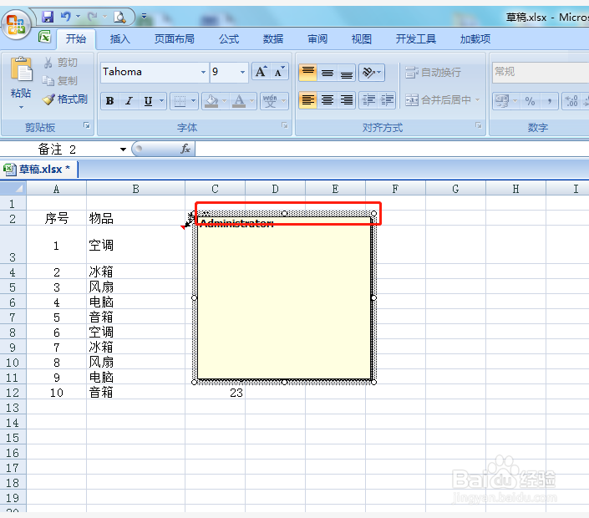Increase font size with the large A
589x518 pixels.
pos(261,71)
